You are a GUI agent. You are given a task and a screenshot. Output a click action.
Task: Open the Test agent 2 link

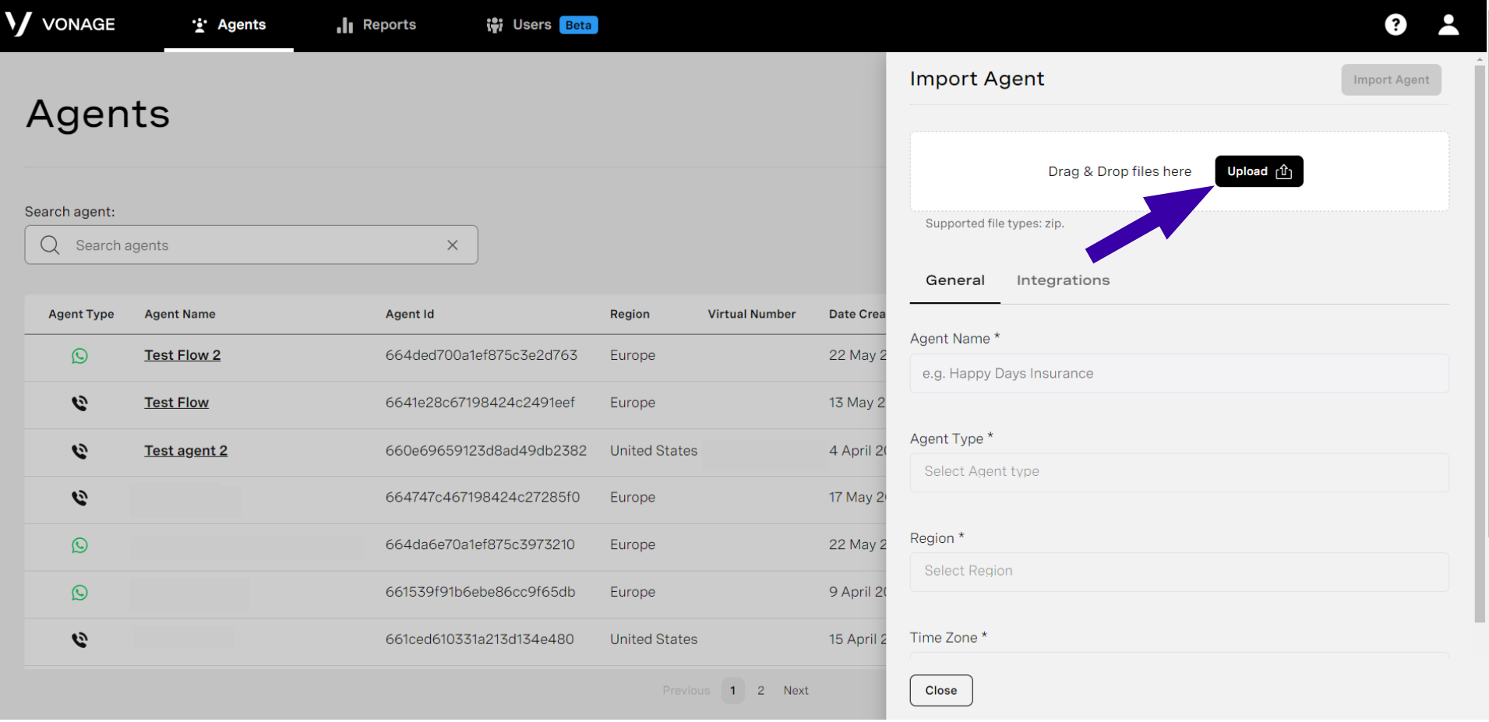click(186, 451)
